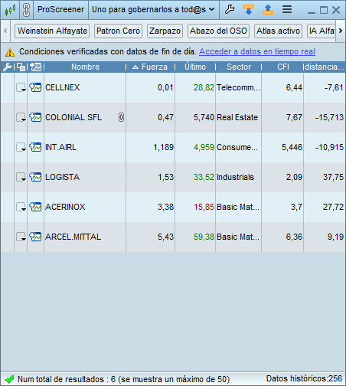Image resolution: width=346 pixels, height=386 pixels.
Task: Click the ProScreener title label
Action: [60, 10]
